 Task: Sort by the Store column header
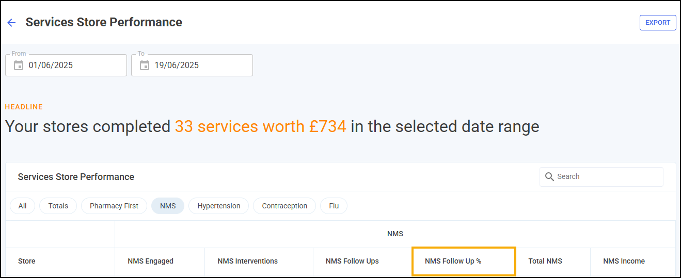[27, 261]
